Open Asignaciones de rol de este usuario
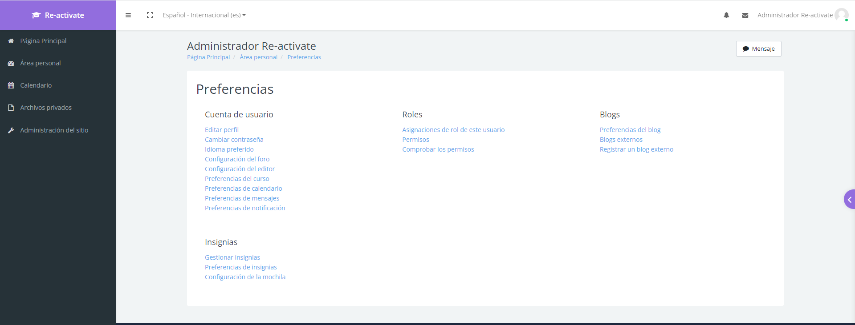Screen dimensions: 855x325 point(453,130)
